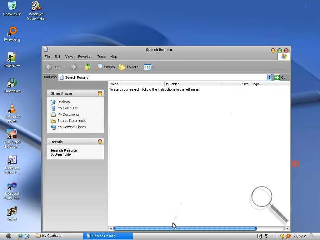Select the MyPal desktop shortcut
This screenshot has height=240, width=320.
pyautogui.click(x=12, y=214)
